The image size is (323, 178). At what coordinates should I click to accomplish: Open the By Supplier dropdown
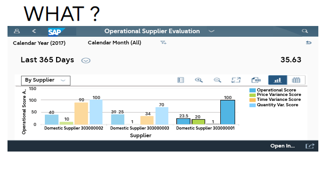tap(46, 80)
